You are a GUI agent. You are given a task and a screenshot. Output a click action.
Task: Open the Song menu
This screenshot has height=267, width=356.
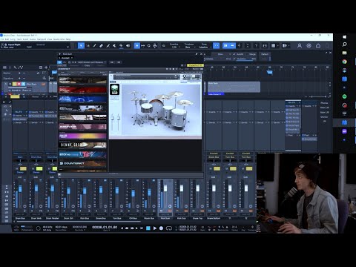(13, 39)
